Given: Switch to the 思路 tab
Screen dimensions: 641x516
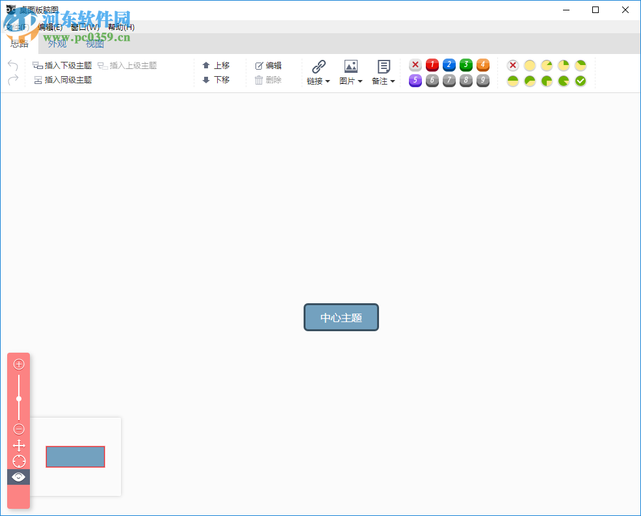Looking at the screenshot, I should coord(20,44).
